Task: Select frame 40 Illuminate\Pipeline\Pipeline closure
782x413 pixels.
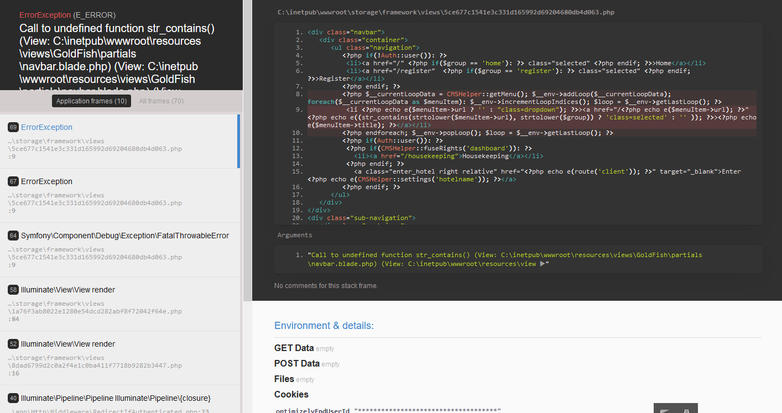Action: click(120, 399)
